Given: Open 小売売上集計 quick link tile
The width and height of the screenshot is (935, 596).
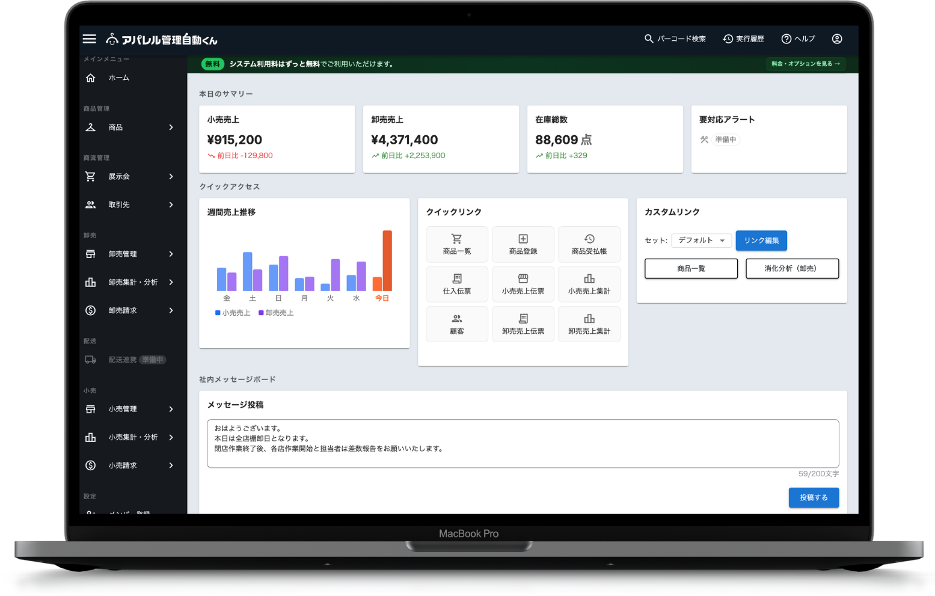Looking at the screenshot, I should [x=589, y=284].
